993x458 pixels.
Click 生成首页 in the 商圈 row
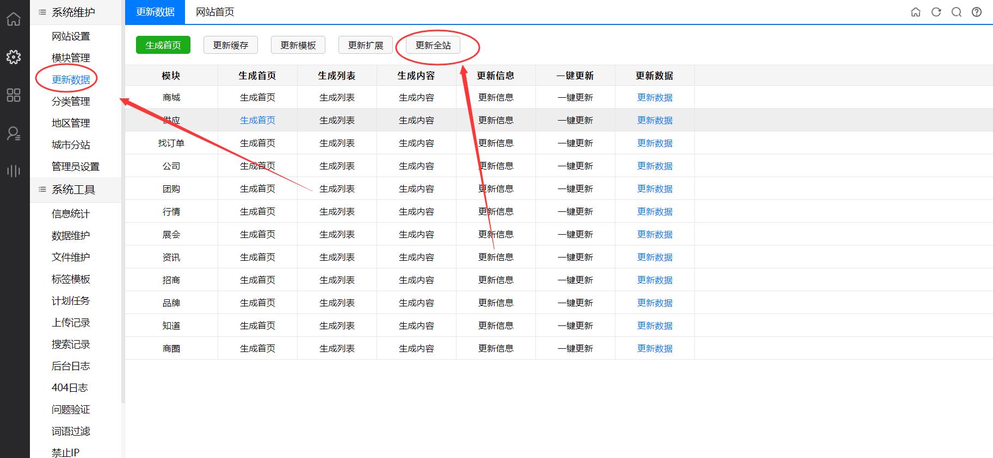click(x=257, y=349)
